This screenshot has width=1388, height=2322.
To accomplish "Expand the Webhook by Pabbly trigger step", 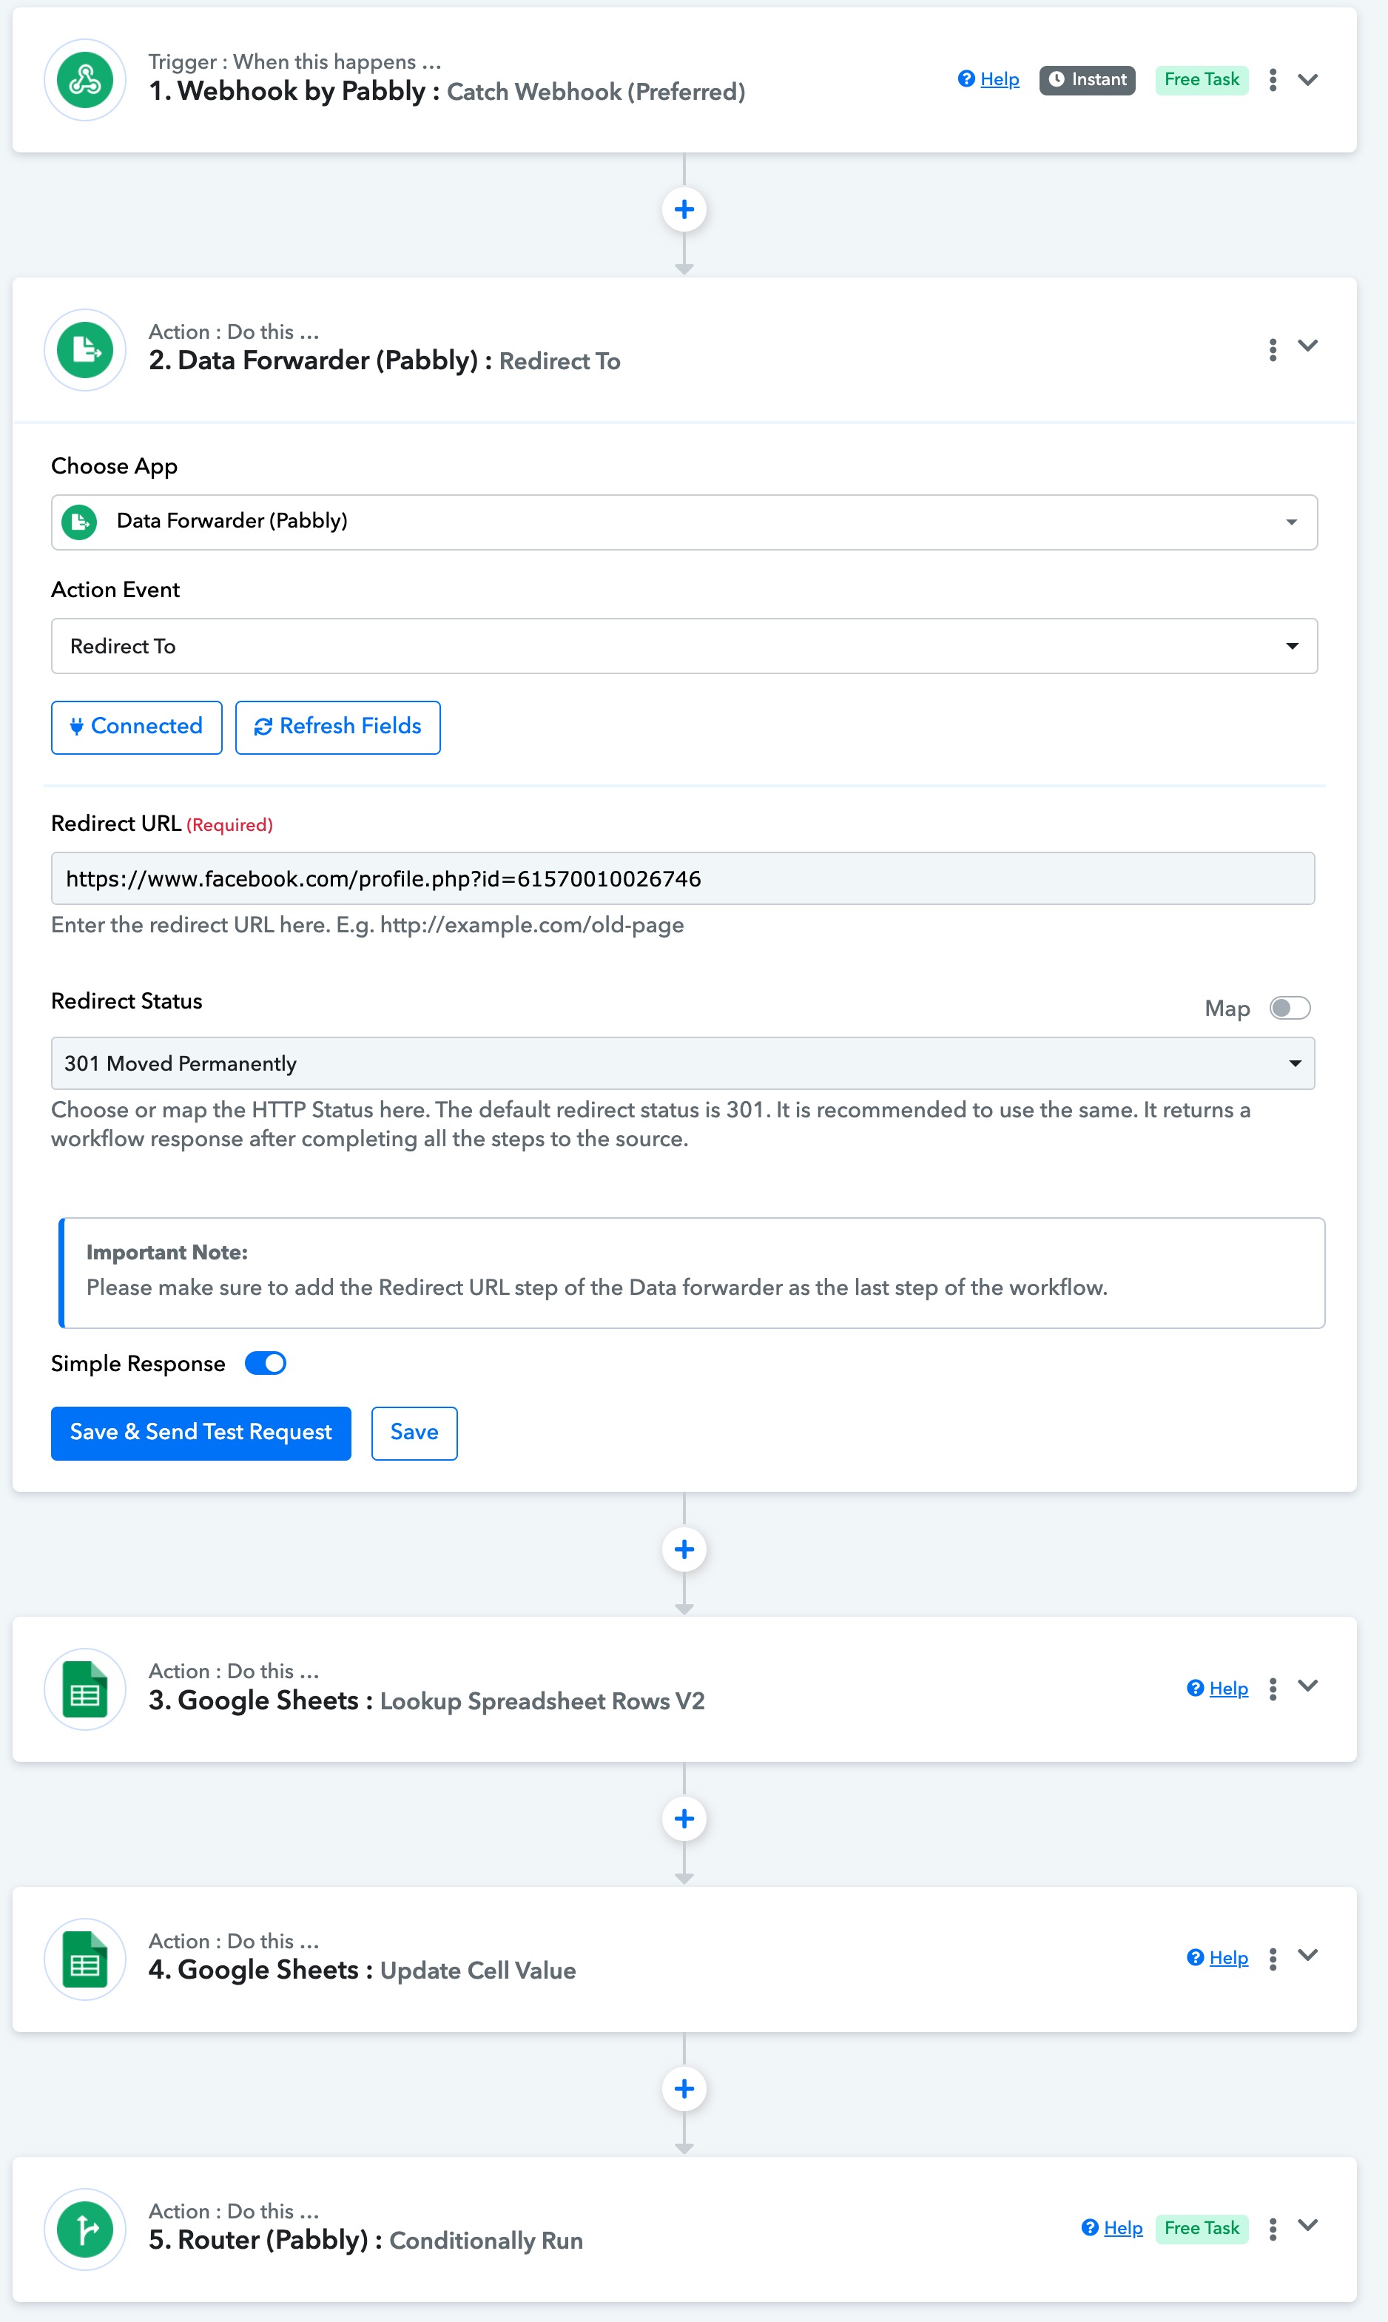I will click(x=1307, y=79).
